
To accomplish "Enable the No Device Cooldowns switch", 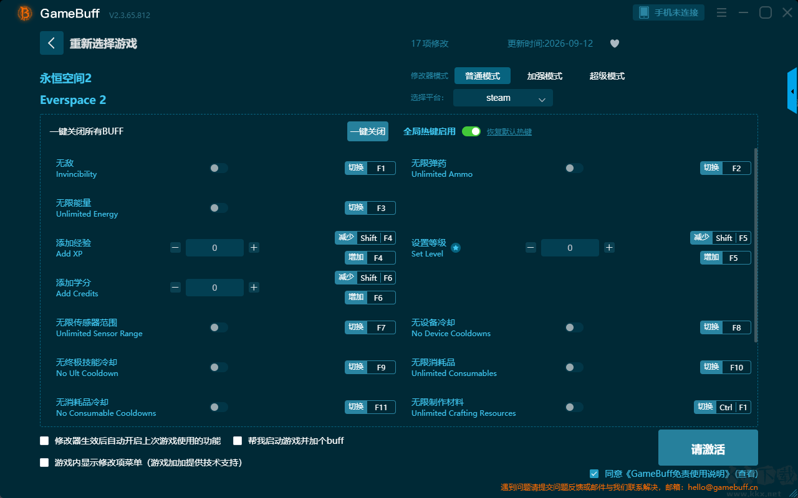I will 574,327.
